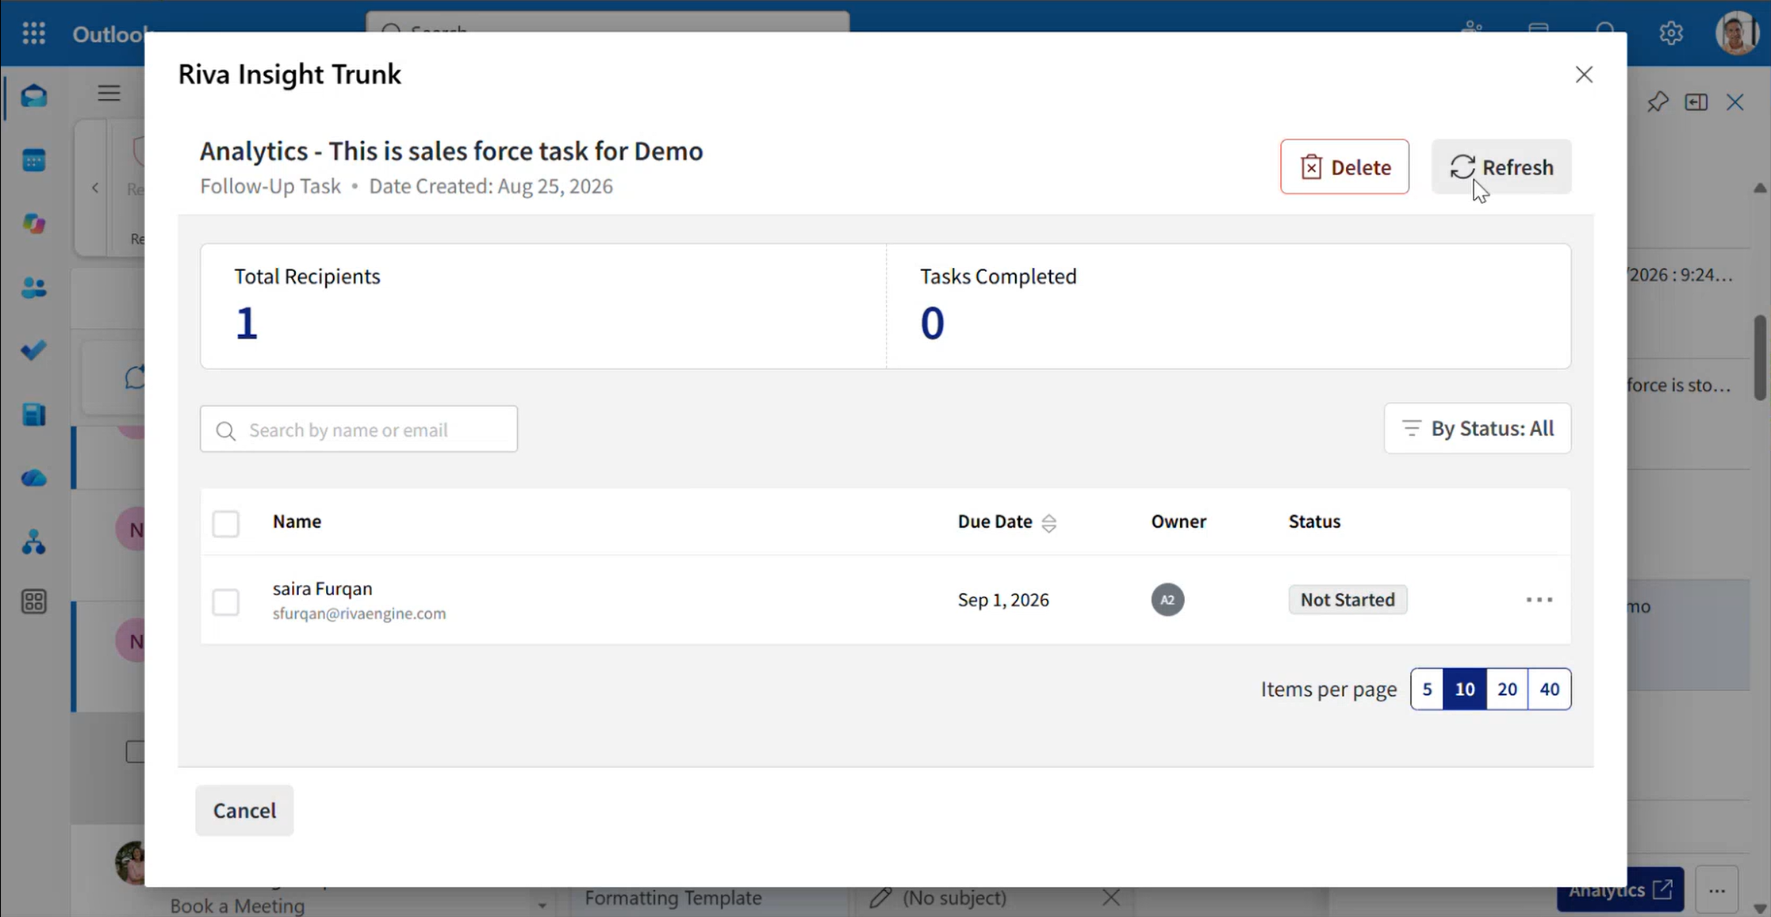Open row actions for saira Furqan

point(1539,600)
